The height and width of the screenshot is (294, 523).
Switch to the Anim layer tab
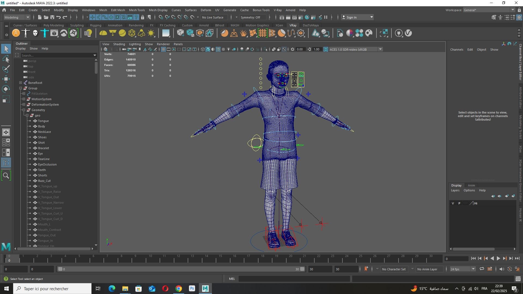pyautogui.click(x=471, y=185)
